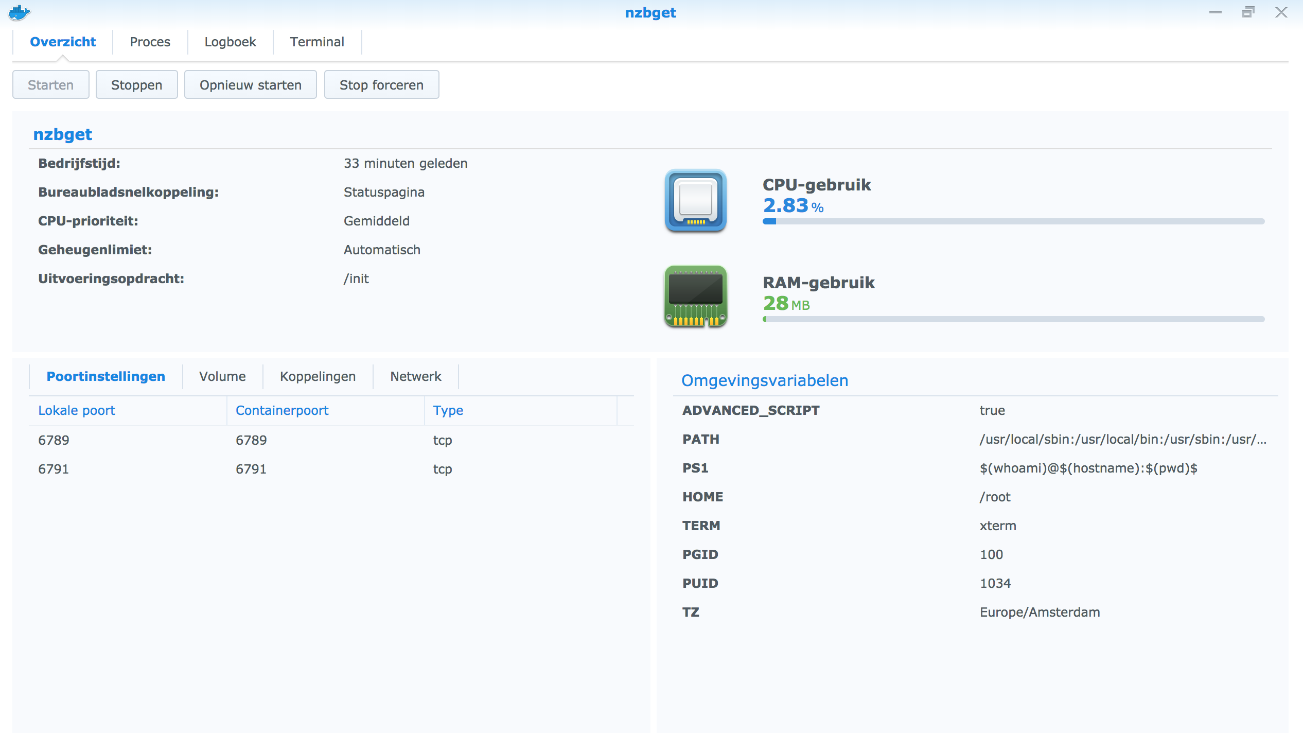Open the Netwerk tab
This screenshot has width=1303, height=733.
pyautogui.click(x=415, y=376)
